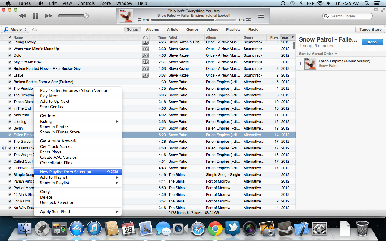Viewport: 386px width, 241px height.
Task: Sort by the Year column dropdown arrow
Action: tap(292, 37)
